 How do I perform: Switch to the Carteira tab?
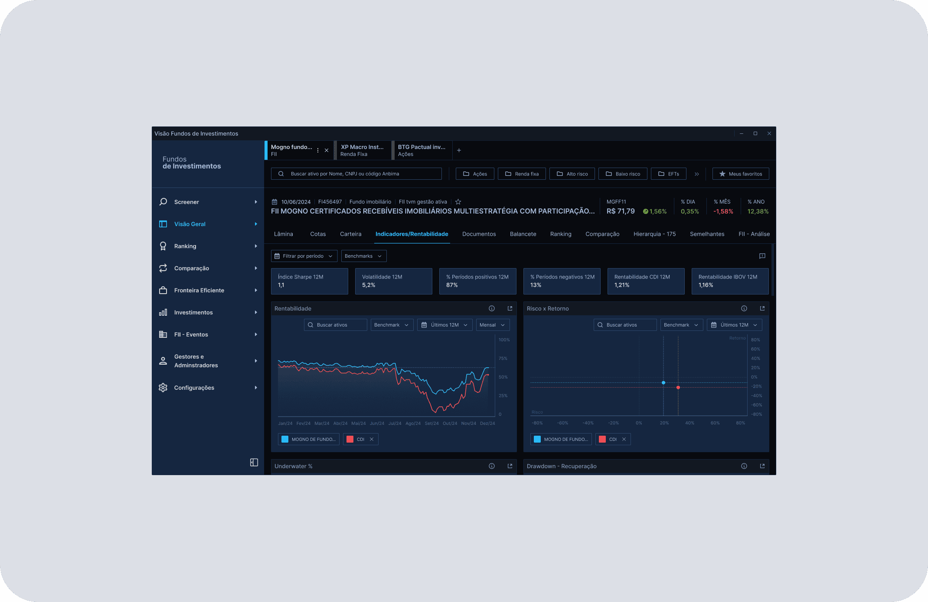tap(350, 234)
